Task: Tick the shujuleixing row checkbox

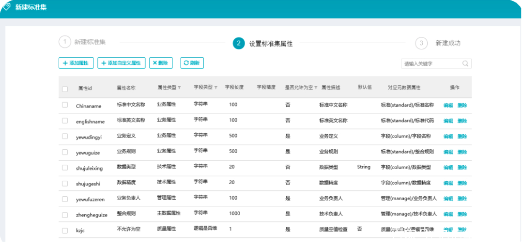Action: click(65, 168)
